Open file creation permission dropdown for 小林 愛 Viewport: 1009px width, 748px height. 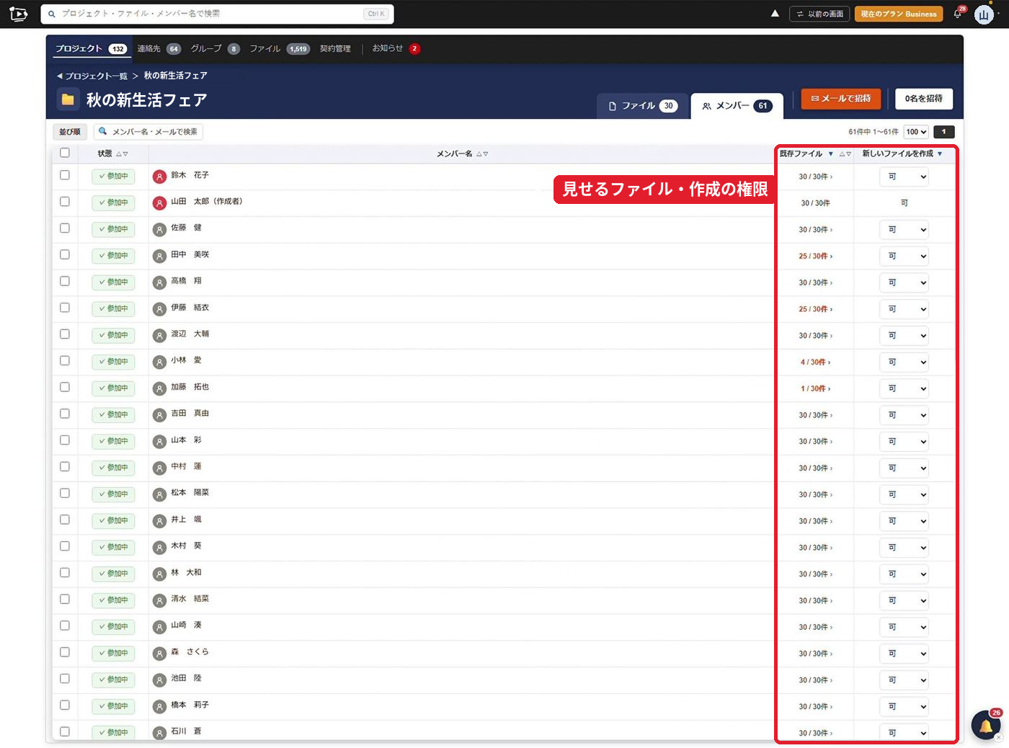coord(904,362)
